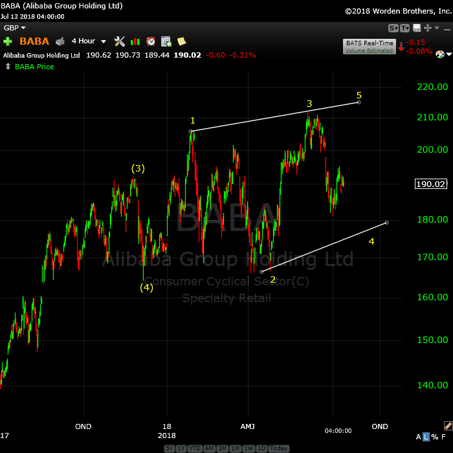453x453 pixels.
Task: Switch to percent scale
Action: (434, 437)
